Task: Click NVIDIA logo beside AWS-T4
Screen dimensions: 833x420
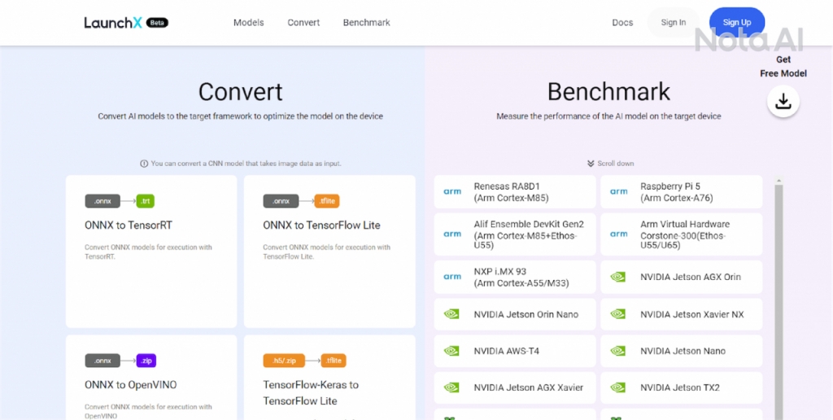Action: pyautogui.click(x=451, y=351)
